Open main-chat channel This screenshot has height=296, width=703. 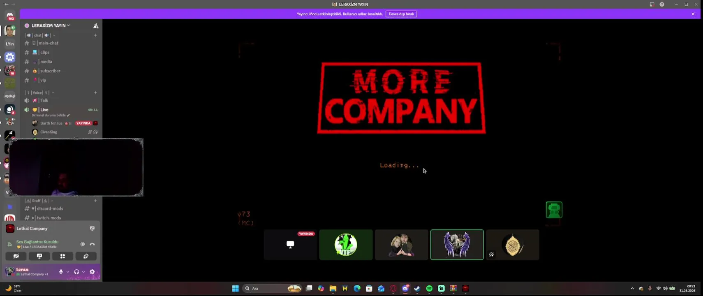coord(61,43)
